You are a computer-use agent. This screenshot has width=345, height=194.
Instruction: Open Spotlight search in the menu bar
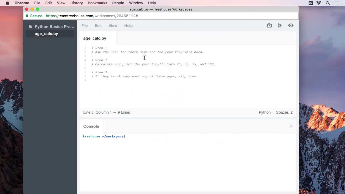(x=328, y=3)
